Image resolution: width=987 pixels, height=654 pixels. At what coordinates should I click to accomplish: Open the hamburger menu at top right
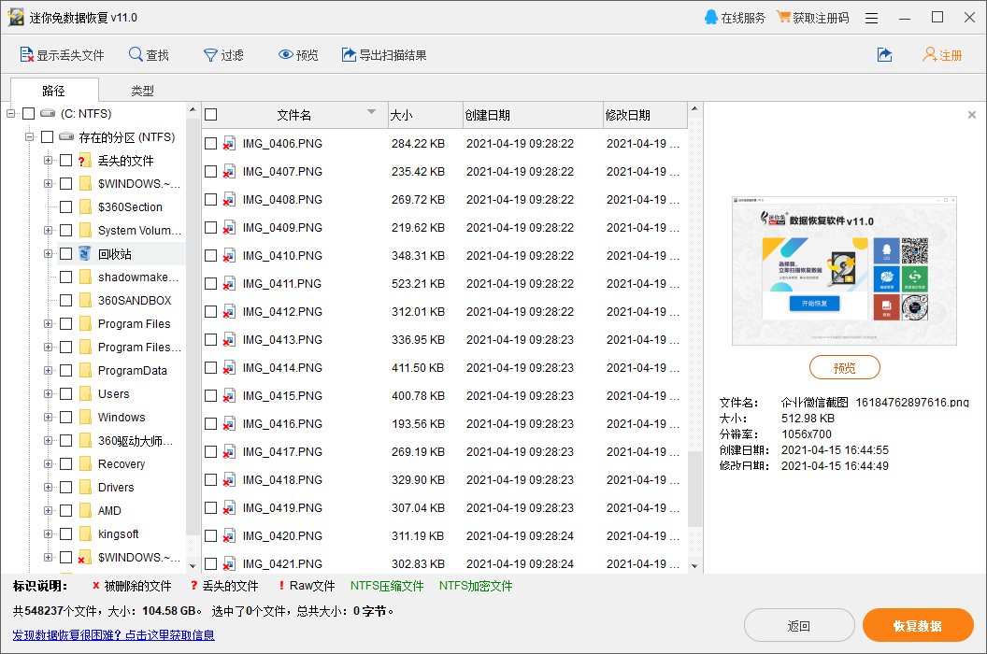[873, 17]
